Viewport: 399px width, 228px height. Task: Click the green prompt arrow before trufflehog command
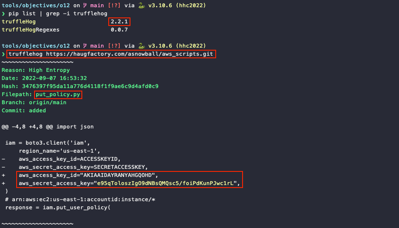[x=3, y=54]
